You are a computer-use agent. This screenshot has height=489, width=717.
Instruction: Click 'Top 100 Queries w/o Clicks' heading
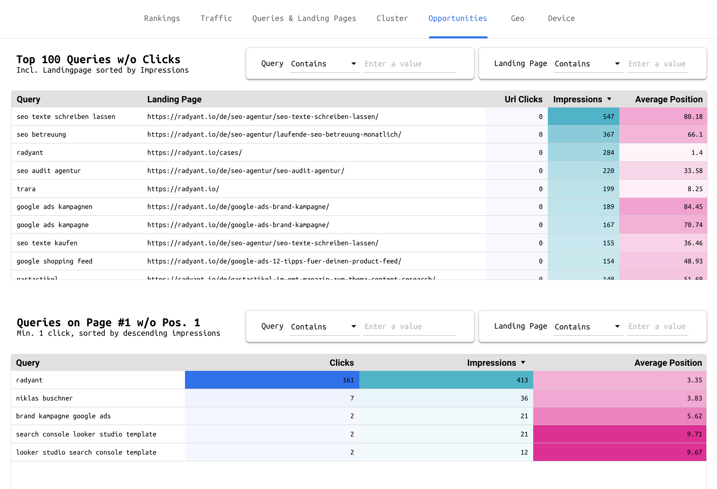click(x=98, y=59)
